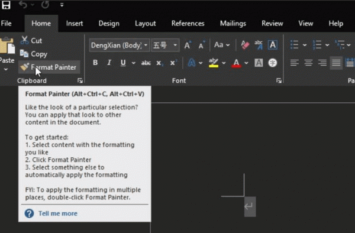
Task: Click the Bullets list icon
Action: [294, 45]
